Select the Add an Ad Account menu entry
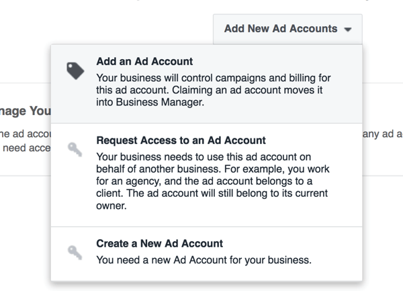 (207, 84)
